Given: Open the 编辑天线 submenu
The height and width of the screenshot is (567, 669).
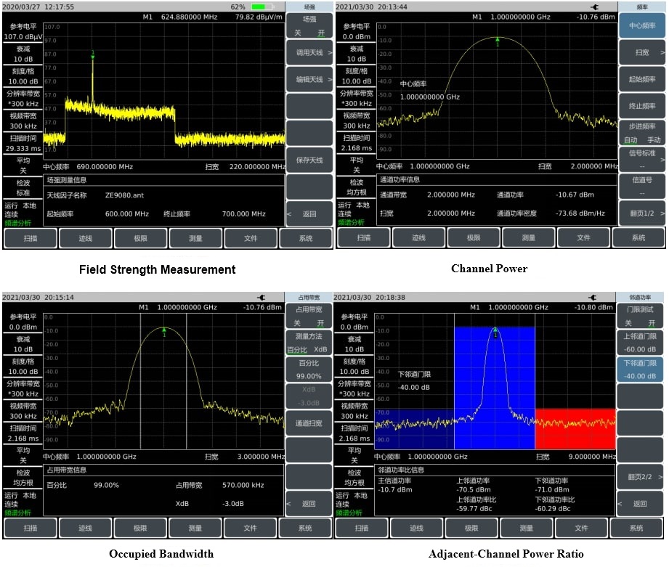Looking at the screenshot, I should [309, 80].
